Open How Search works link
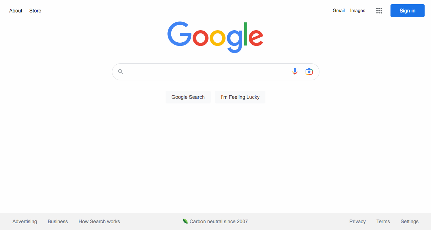Screen dimensions: 431x230 [99, 221]
